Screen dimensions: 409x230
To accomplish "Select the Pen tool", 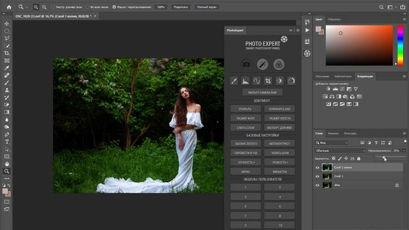I will point(7,135).
